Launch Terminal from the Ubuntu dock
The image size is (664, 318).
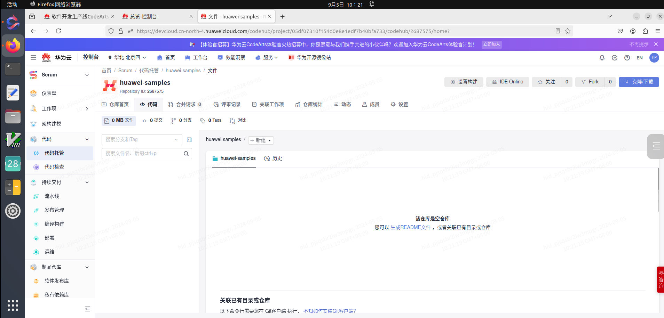click(13, 69)
